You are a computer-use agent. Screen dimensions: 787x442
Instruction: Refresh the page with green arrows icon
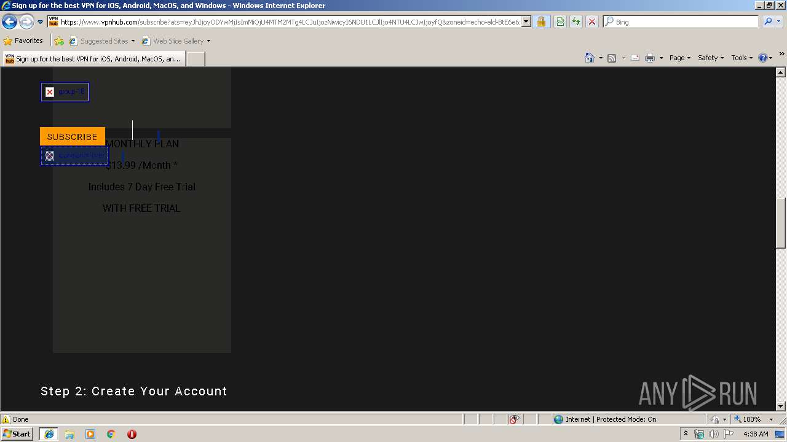tap(576, 22)
